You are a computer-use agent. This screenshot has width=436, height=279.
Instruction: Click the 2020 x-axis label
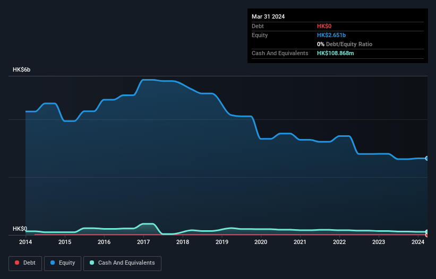[261, 242]
